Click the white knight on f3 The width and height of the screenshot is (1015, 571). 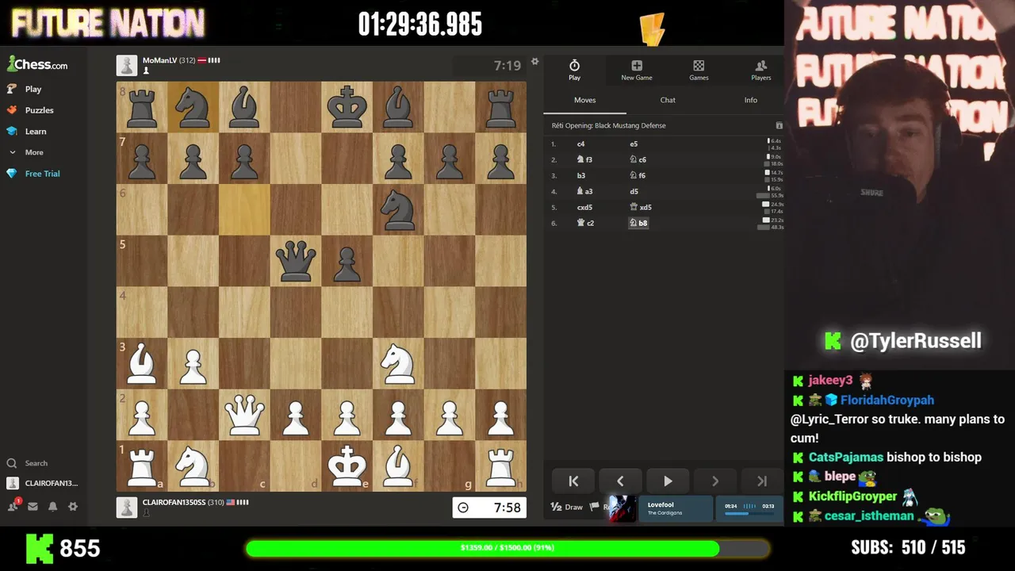coord(398,363)
